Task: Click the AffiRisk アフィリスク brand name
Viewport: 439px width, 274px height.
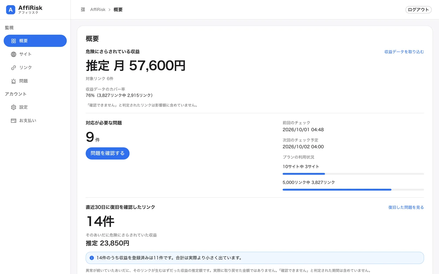Action: (30, 10)
